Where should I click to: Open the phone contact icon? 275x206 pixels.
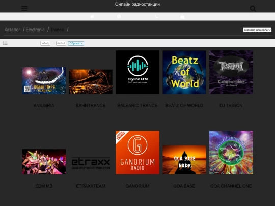(x=156, y=16)
